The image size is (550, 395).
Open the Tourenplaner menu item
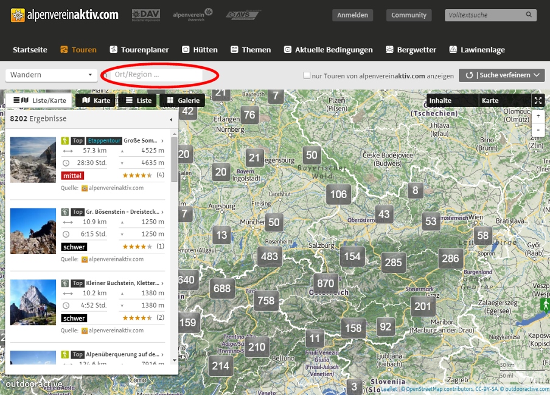(139, 50)
